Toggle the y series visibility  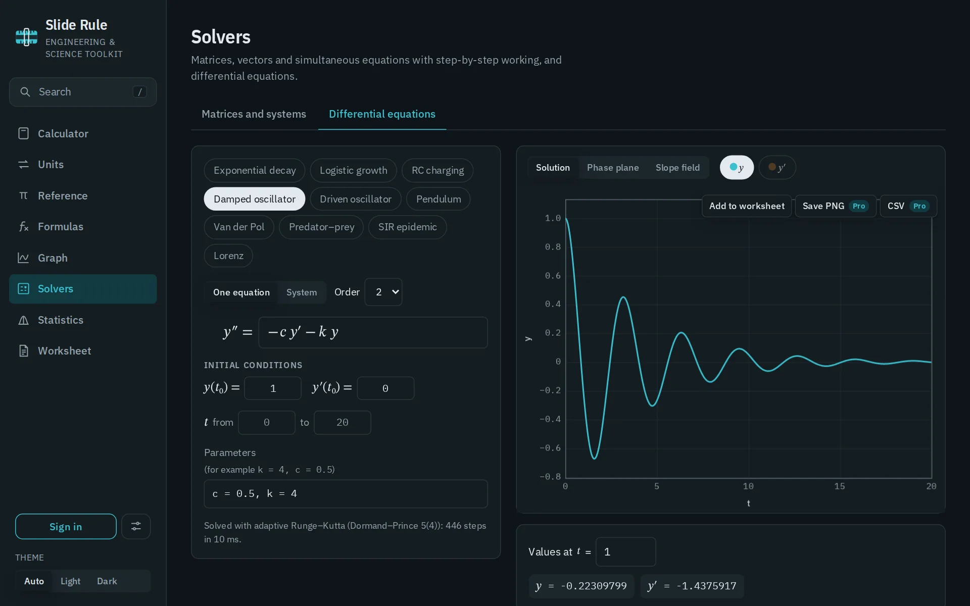click(x=737, y=168)
